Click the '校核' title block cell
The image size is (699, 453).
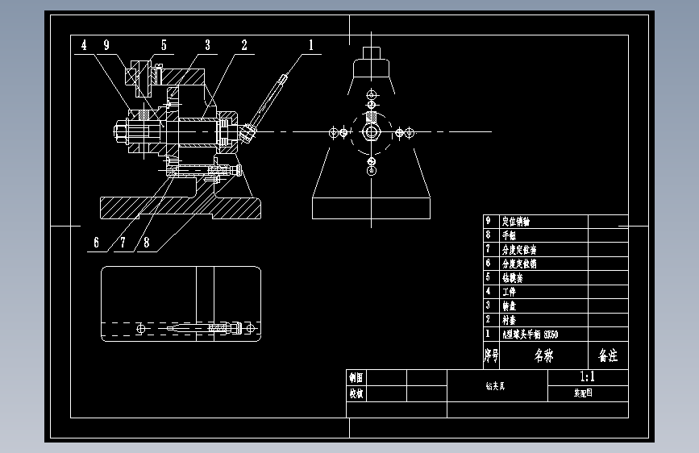[356, 393]
